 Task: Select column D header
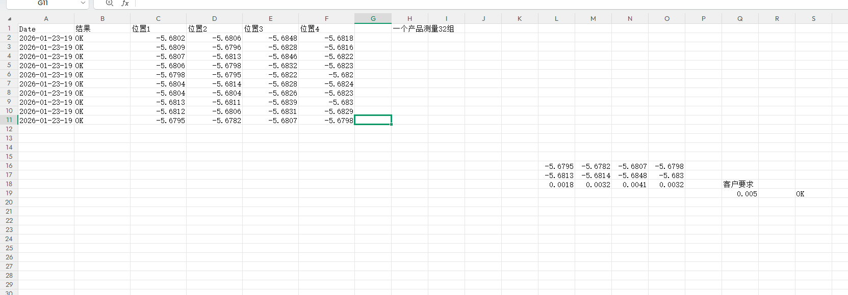(214, 18)
